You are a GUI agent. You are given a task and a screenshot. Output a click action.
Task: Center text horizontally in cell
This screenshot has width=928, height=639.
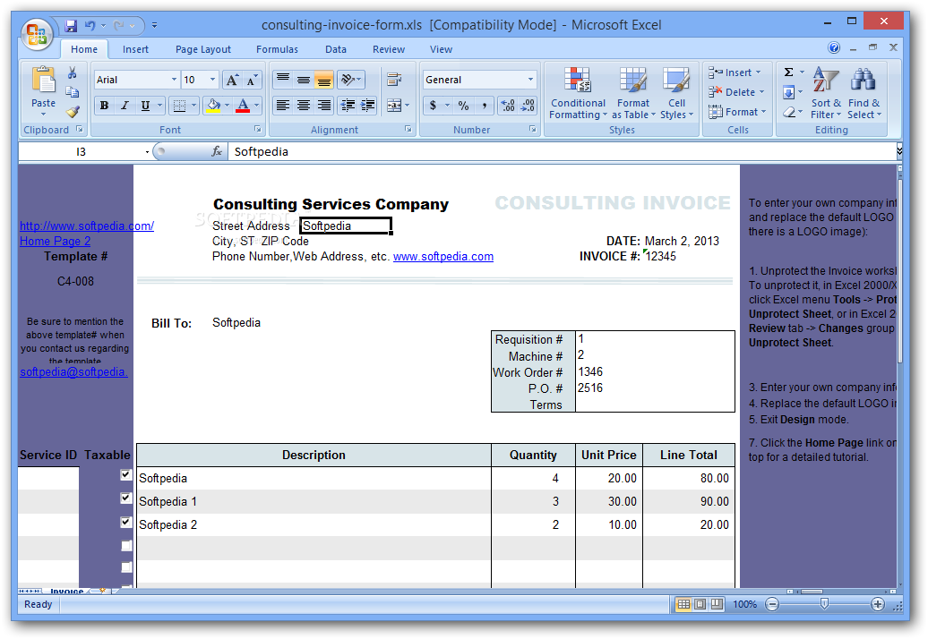point(303,106)
